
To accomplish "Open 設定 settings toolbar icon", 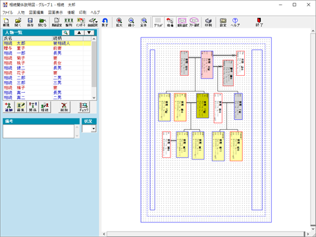I will [223, 22].
